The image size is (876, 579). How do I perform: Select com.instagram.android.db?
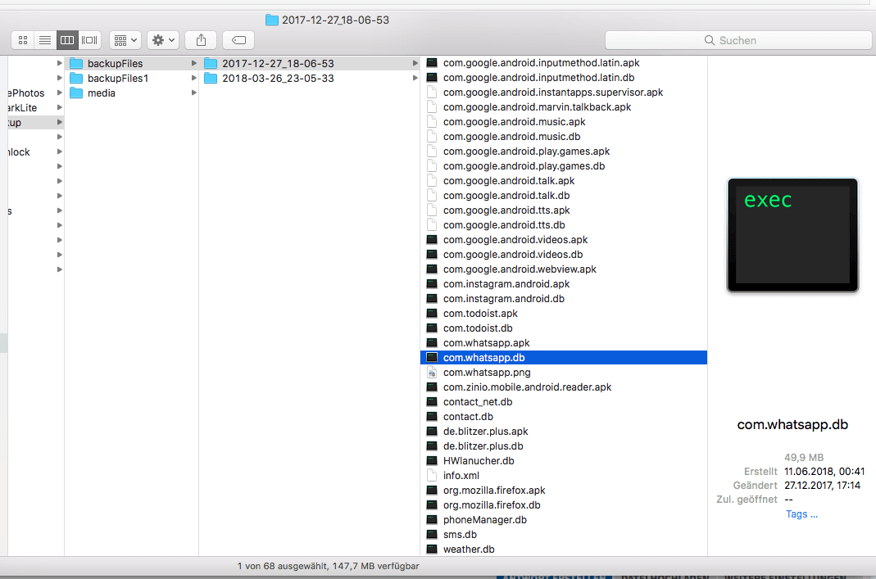[564, 299]
